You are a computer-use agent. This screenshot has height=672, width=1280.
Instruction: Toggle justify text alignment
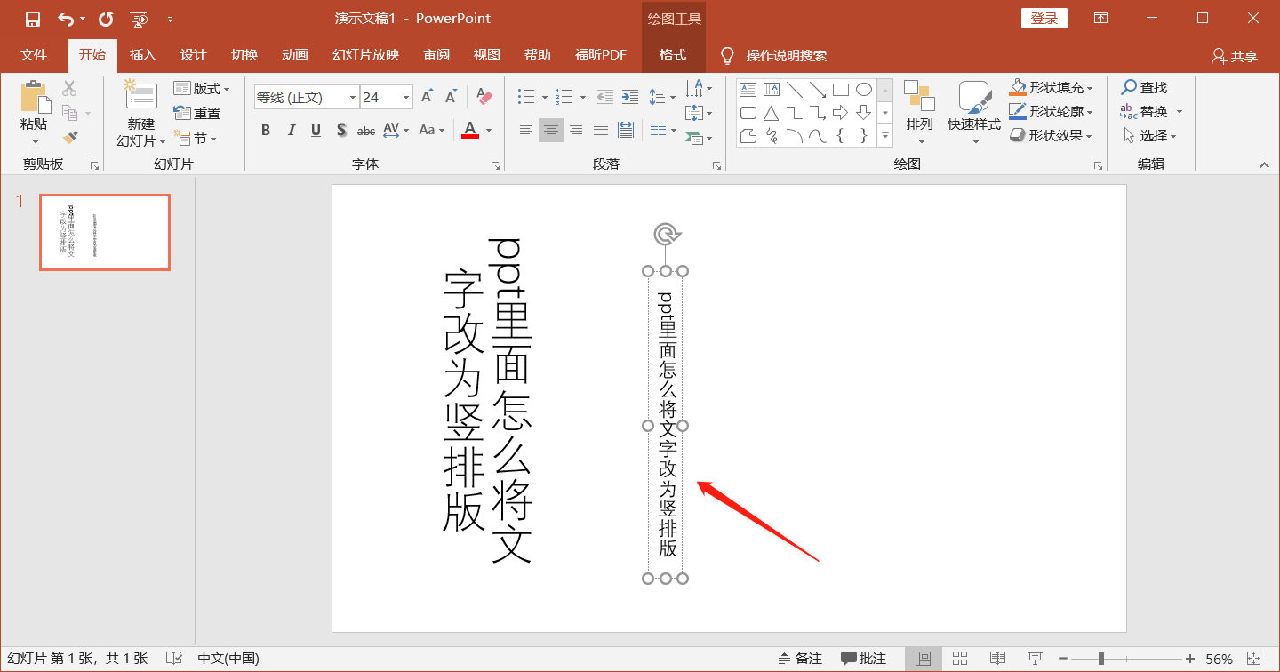click(x=601, y=130)
